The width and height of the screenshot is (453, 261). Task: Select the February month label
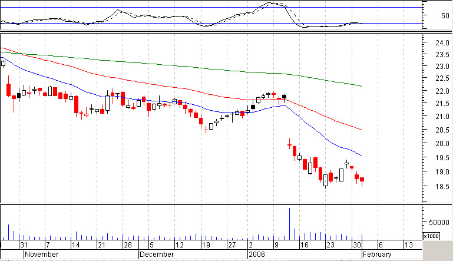pyautogui.click(x=377, y=255)
